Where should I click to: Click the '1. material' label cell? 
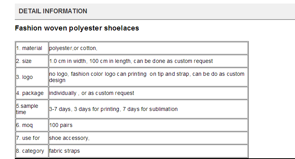(32, 48)
